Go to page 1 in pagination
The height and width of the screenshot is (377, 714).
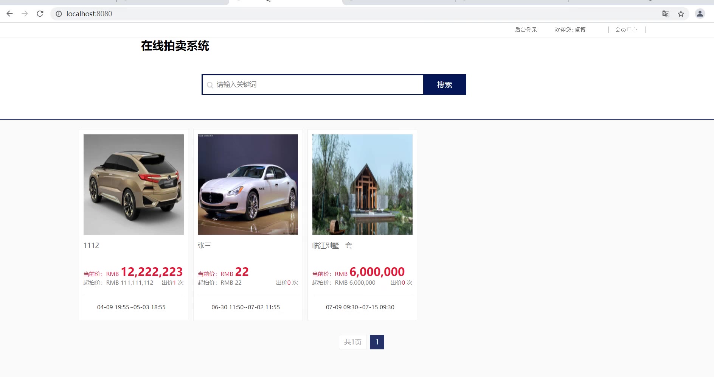377,342
